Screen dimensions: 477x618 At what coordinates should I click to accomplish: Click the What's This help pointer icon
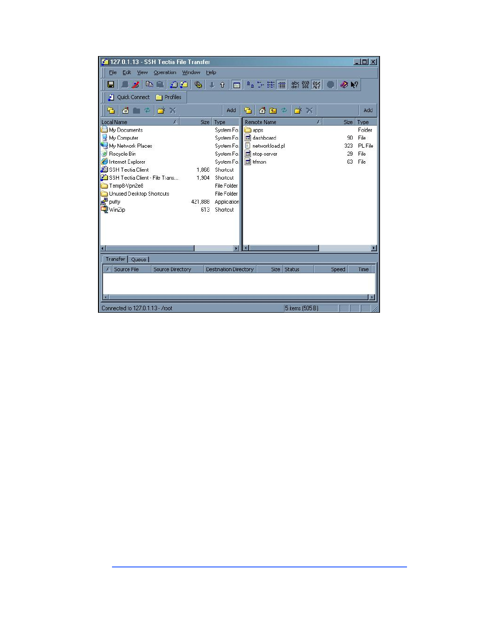tap(354, 85)
